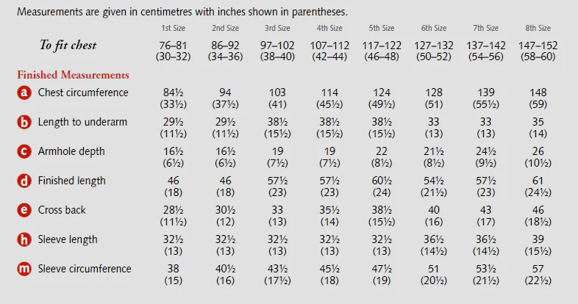Click the red circle 'd' badge
The width and height of the screenshot is (578, 304).
click(x=25, y=181)
